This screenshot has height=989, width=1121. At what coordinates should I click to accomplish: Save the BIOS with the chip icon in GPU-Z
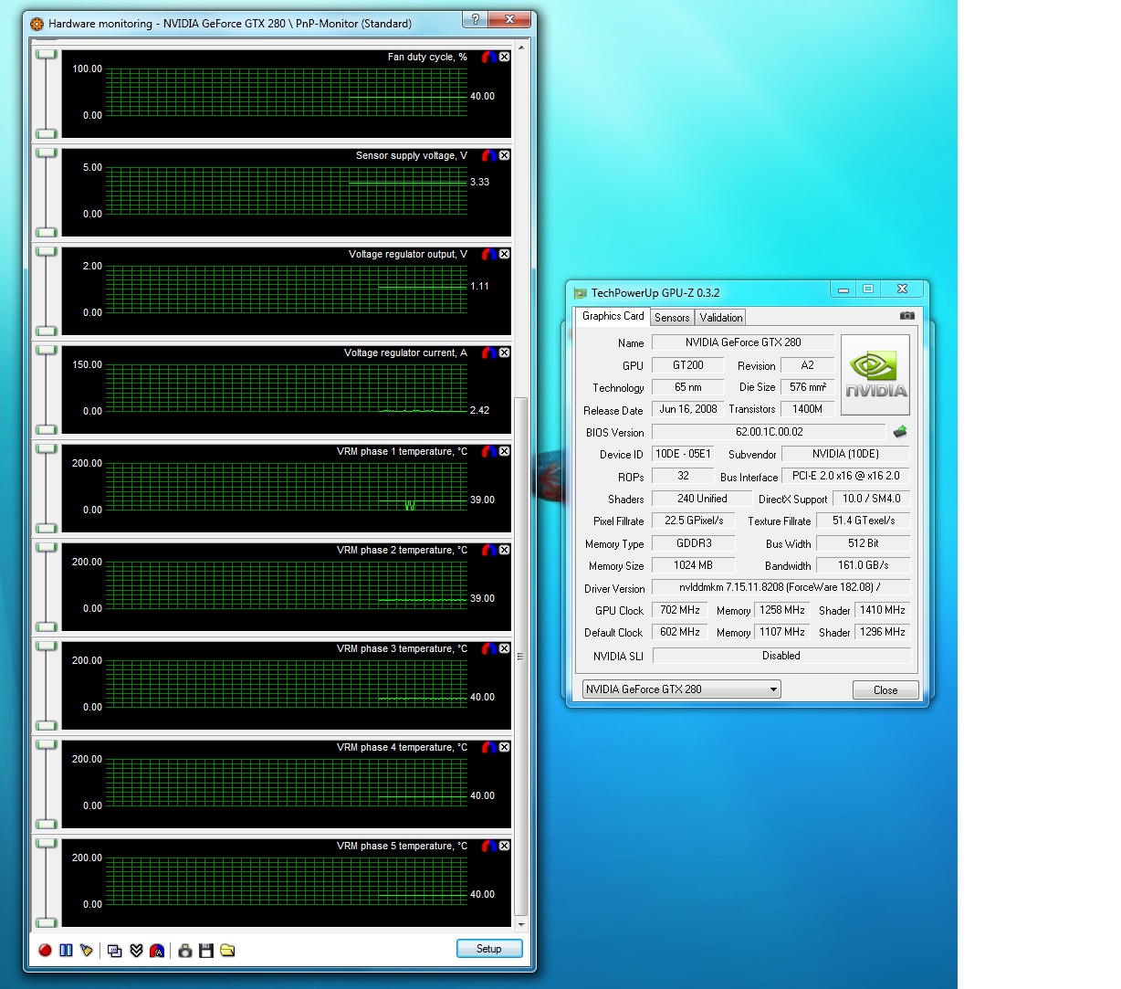[900, 432]
